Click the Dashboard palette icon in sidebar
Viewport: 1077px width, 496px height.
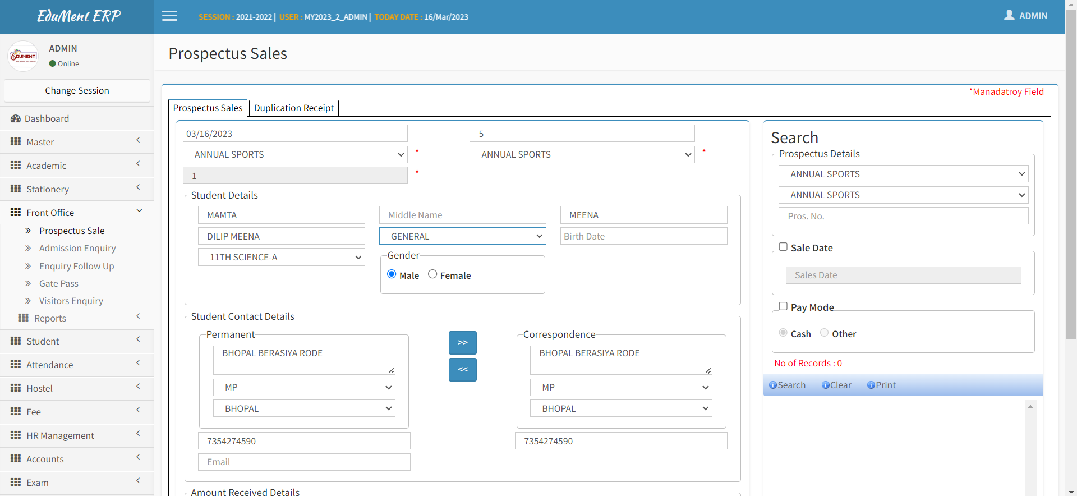(16, 119)
